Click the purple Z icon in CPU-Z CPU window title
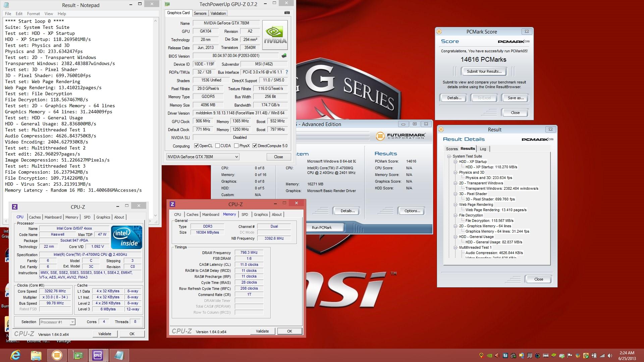This screenshot has width=644, height=362. tap(15, 207)
